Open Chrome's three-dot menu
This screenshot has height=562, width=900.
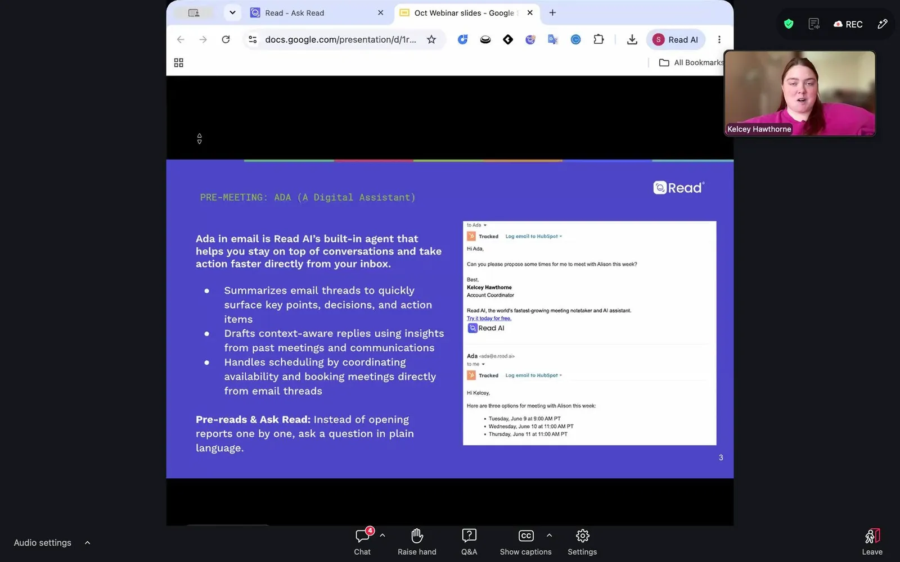(x=719, y=39)
